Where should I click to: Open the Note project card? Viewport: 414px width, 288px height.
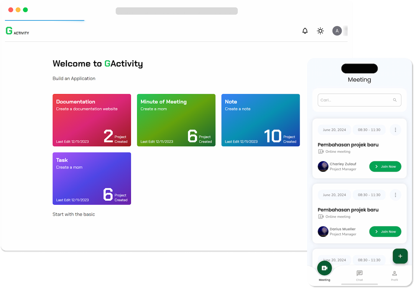[x=260, y=120]
